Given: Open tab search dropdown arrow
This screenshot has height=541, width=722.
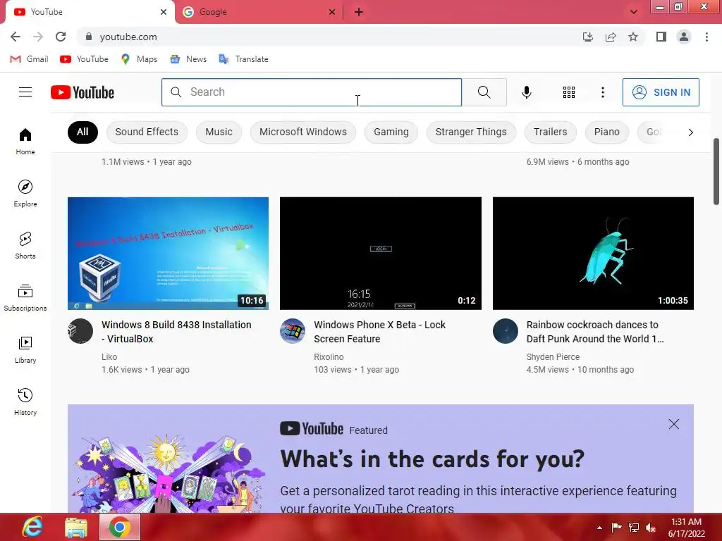Looking at the screenshot, I should click(634, 12).
